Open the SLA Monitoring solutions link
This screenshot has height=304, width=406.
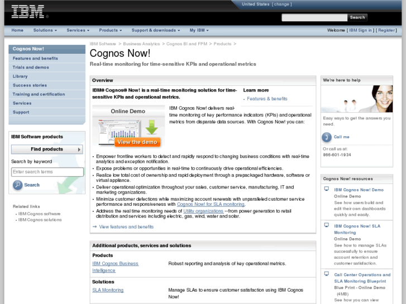pos(108,290)
